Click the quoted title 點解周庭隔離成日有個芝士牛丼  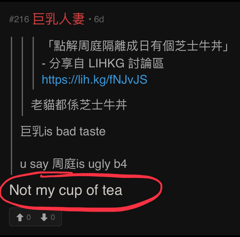tap(139, 46)
